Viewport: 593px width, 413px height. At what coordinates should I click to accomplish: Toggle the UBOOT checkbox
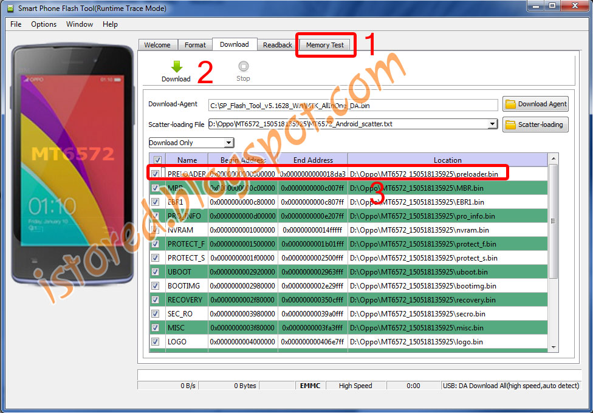point(155,272)
